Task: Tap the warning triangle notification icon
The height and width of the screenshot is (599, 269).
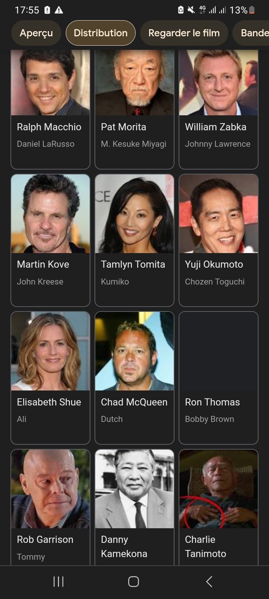Action: pos(59,10)
